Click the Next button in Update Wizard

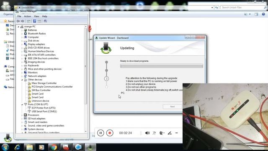coord(172,107)
